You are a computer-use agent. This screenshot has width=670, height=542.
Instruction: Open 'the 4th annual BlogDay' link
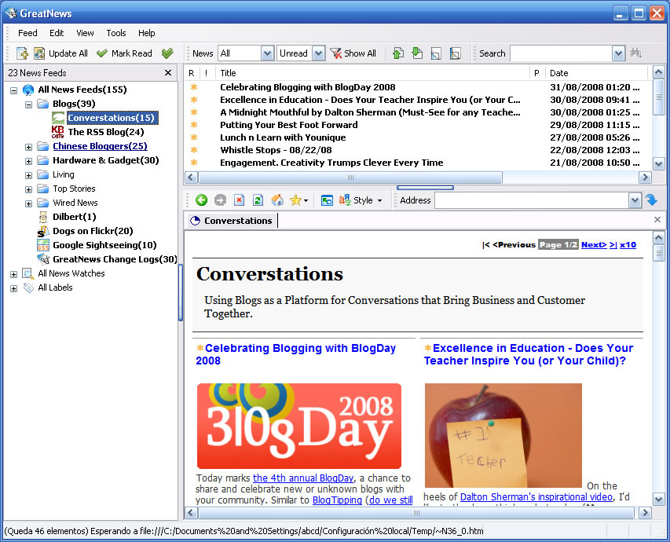point(303,478)
